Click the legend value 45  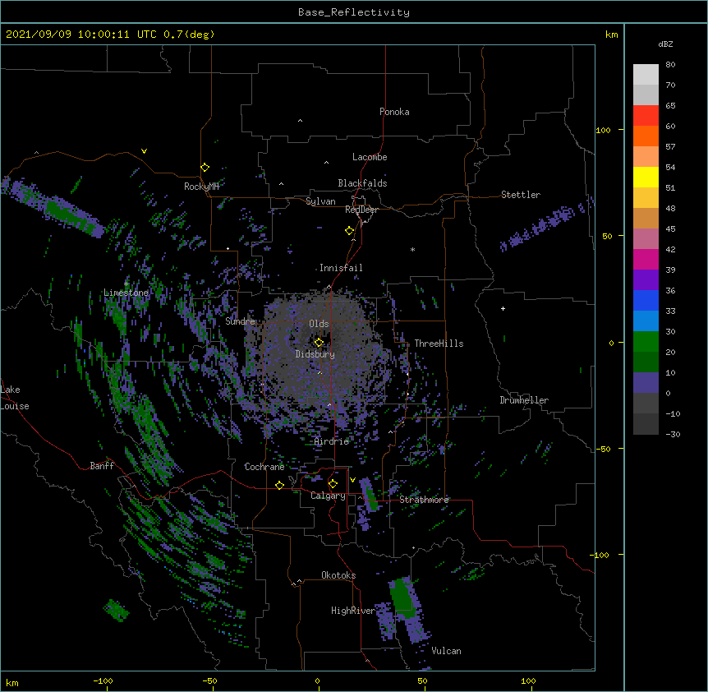(x=670, y=229)
